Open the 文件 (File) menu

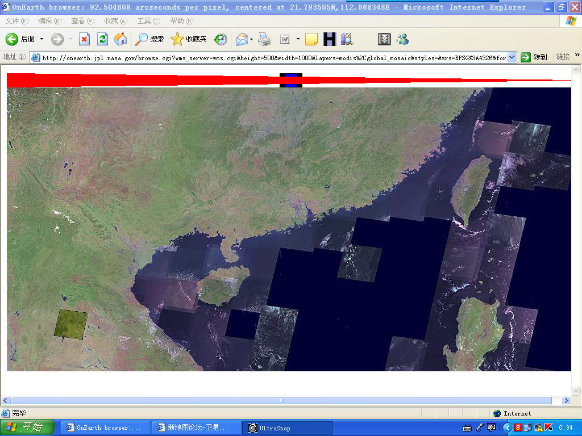(16, 21)
